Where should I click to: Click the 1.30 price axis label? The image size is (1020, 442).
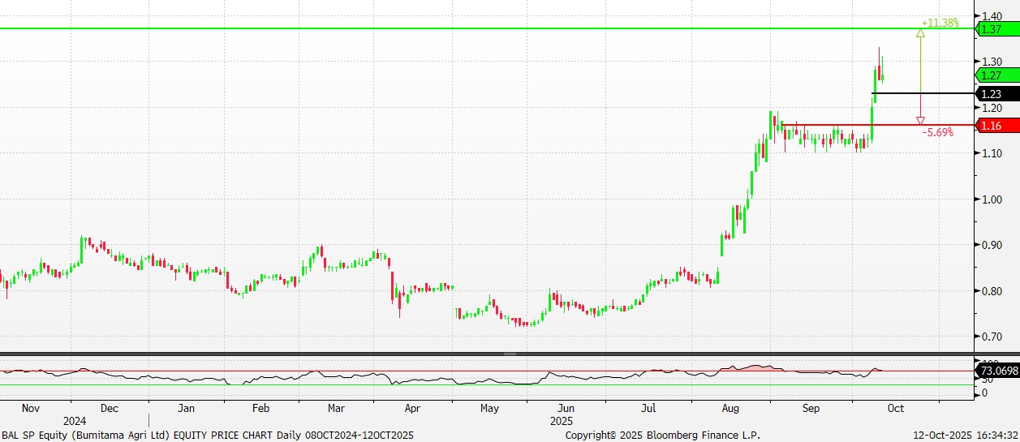click(x=992, y=62)
